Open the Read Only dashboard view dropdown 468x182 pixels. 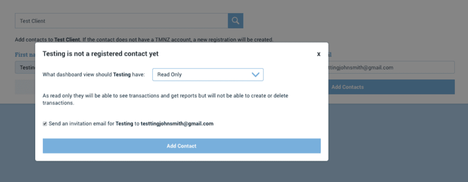208,75
